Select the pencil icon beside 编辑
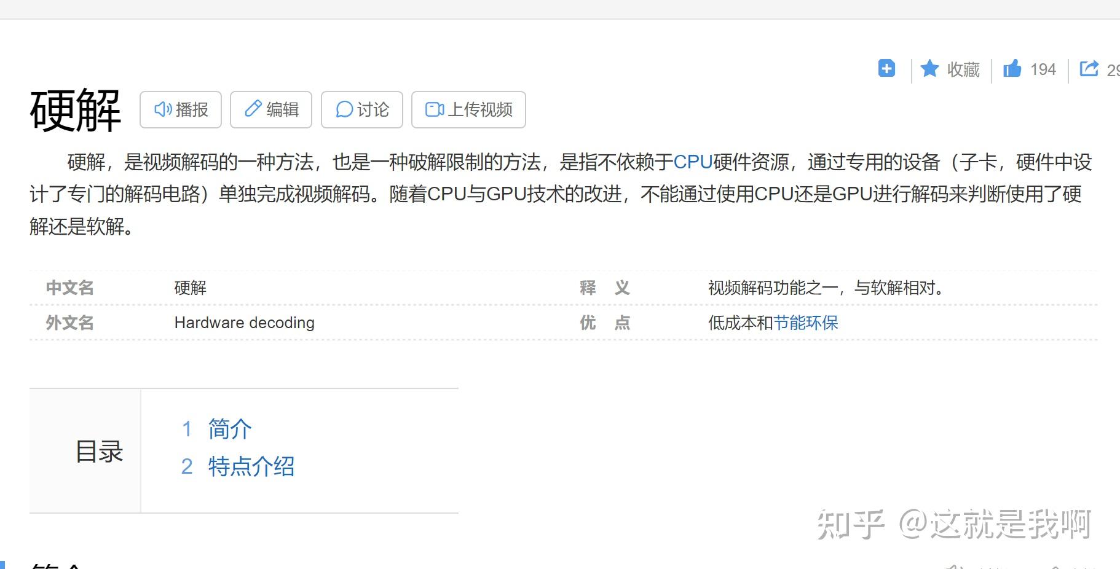The height and width of the screenshot is (569, 1120). pos(253,109)
